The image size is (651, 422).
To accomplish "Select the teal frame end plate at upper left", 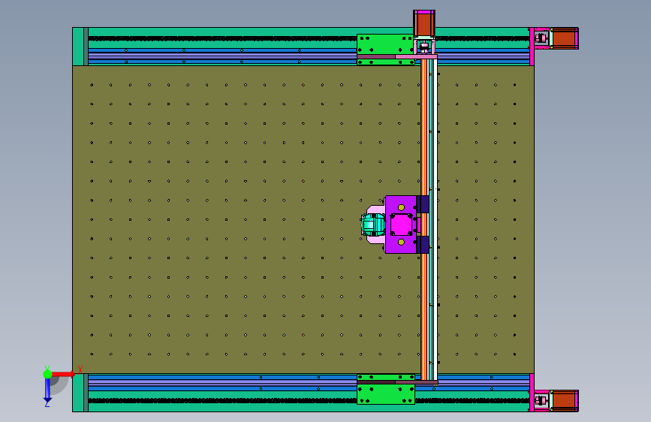I will point(78,47).
